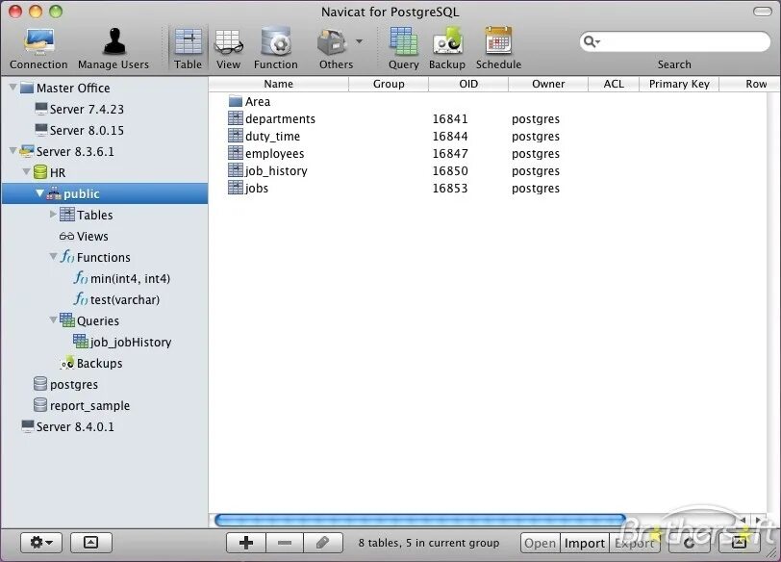Click the scroll left arrow
Screen dimensions: 781x562
point(743,521)
